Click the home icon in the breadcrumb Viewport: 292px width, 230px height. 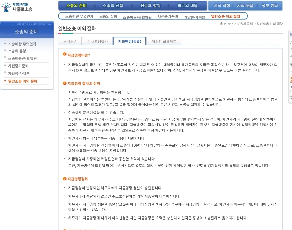pyautogui.click(x=221, y=23)
